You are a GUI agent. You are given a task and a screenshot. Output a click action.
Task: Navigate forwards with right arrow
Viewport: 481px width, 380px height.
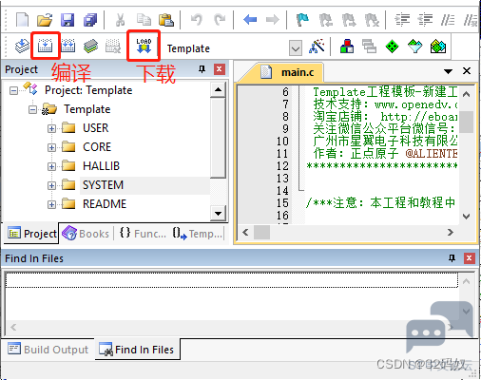pyautogui.click(x=273, y=20)
